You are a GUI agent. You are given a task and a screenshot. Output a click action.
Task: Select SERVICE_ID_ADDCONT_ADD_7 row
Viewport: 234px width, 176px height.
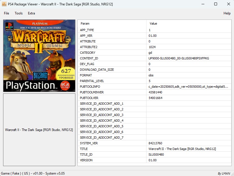[x=154, y=138]
